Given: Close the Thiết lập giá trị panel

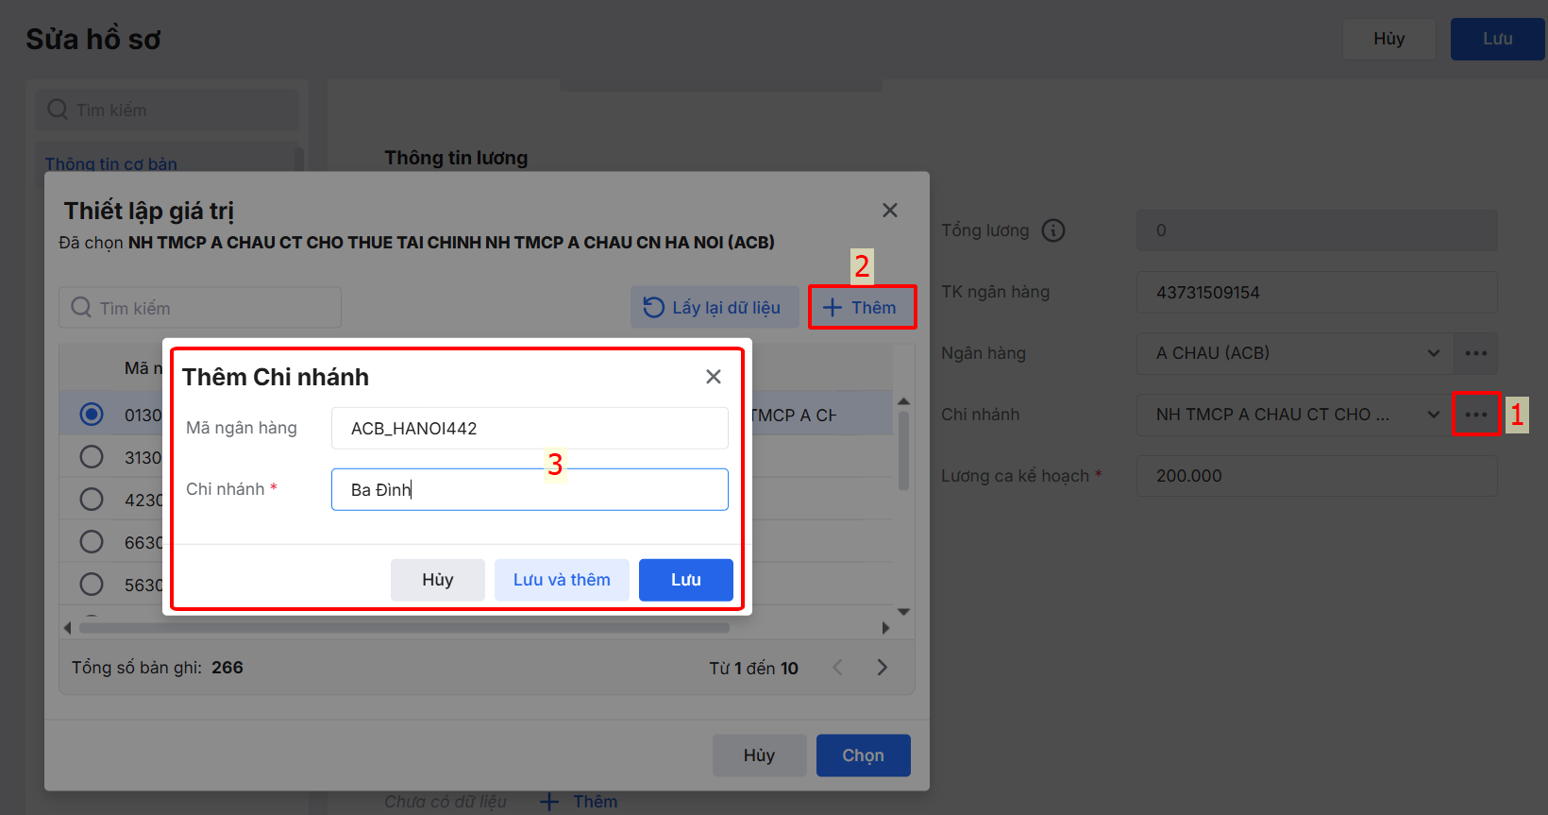Looking at the screenshot, I should (889, 211).
